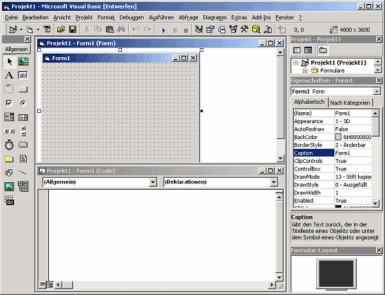Open the Form Layout Window toolbar icon
Screen dimensions: 385x295
click(222, 29)
